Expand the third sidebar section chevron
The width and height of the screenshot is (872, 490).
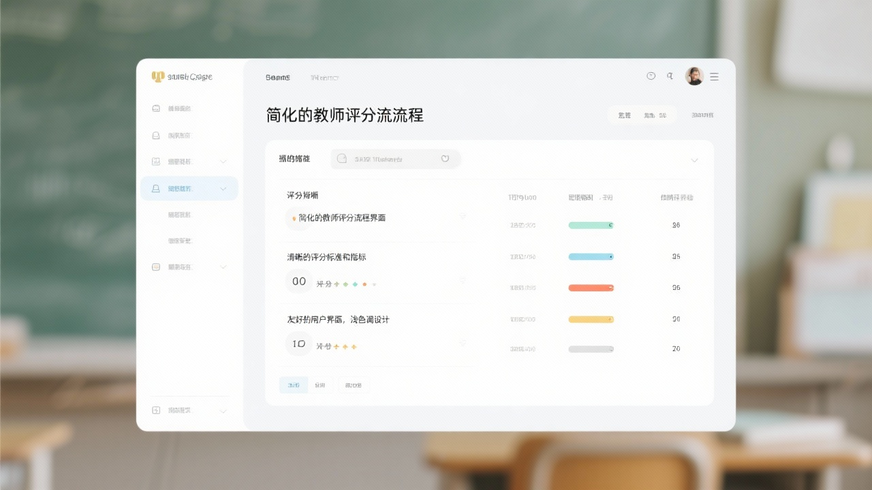click(x=223, y=161)
